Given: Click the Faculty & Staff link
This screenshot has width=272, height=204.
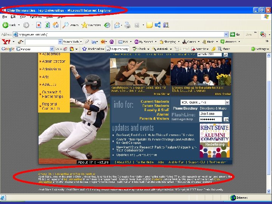Looking at the screenshot, I should coord(157,110).
